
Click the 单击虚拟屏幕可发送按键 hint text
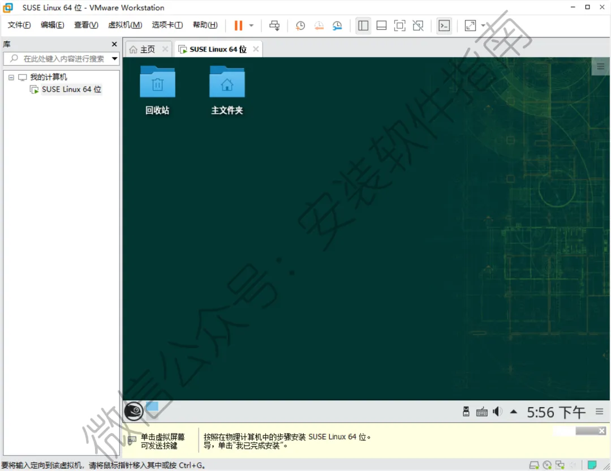tap(162, 441)
